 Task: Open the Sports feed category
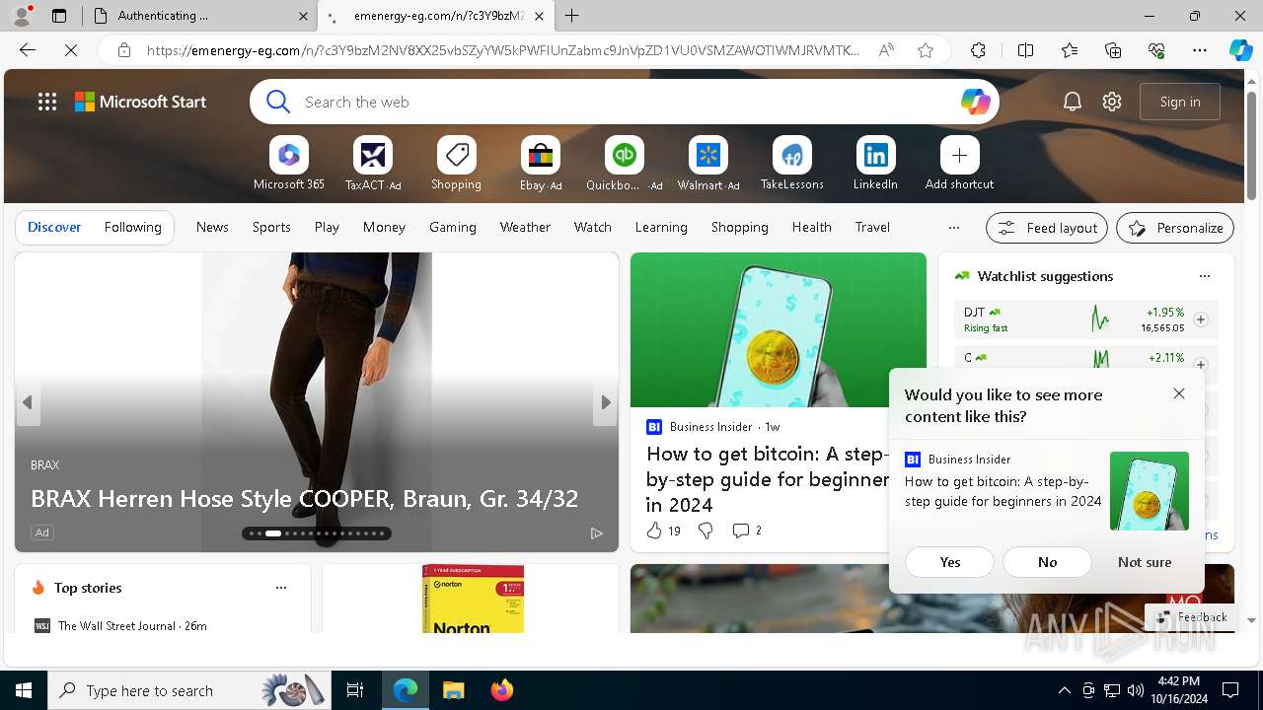point(271,227)
